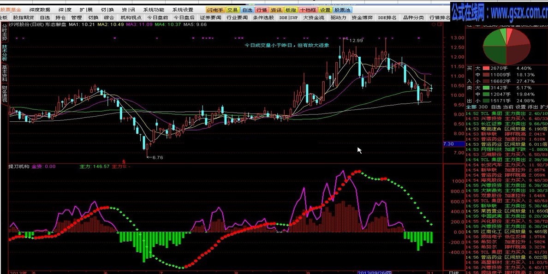The height and width of the screenshot is (274, 548).
Task: Click the 自选 filter in alerts panel
Action: pyautogui.click(x=496, y=107)
